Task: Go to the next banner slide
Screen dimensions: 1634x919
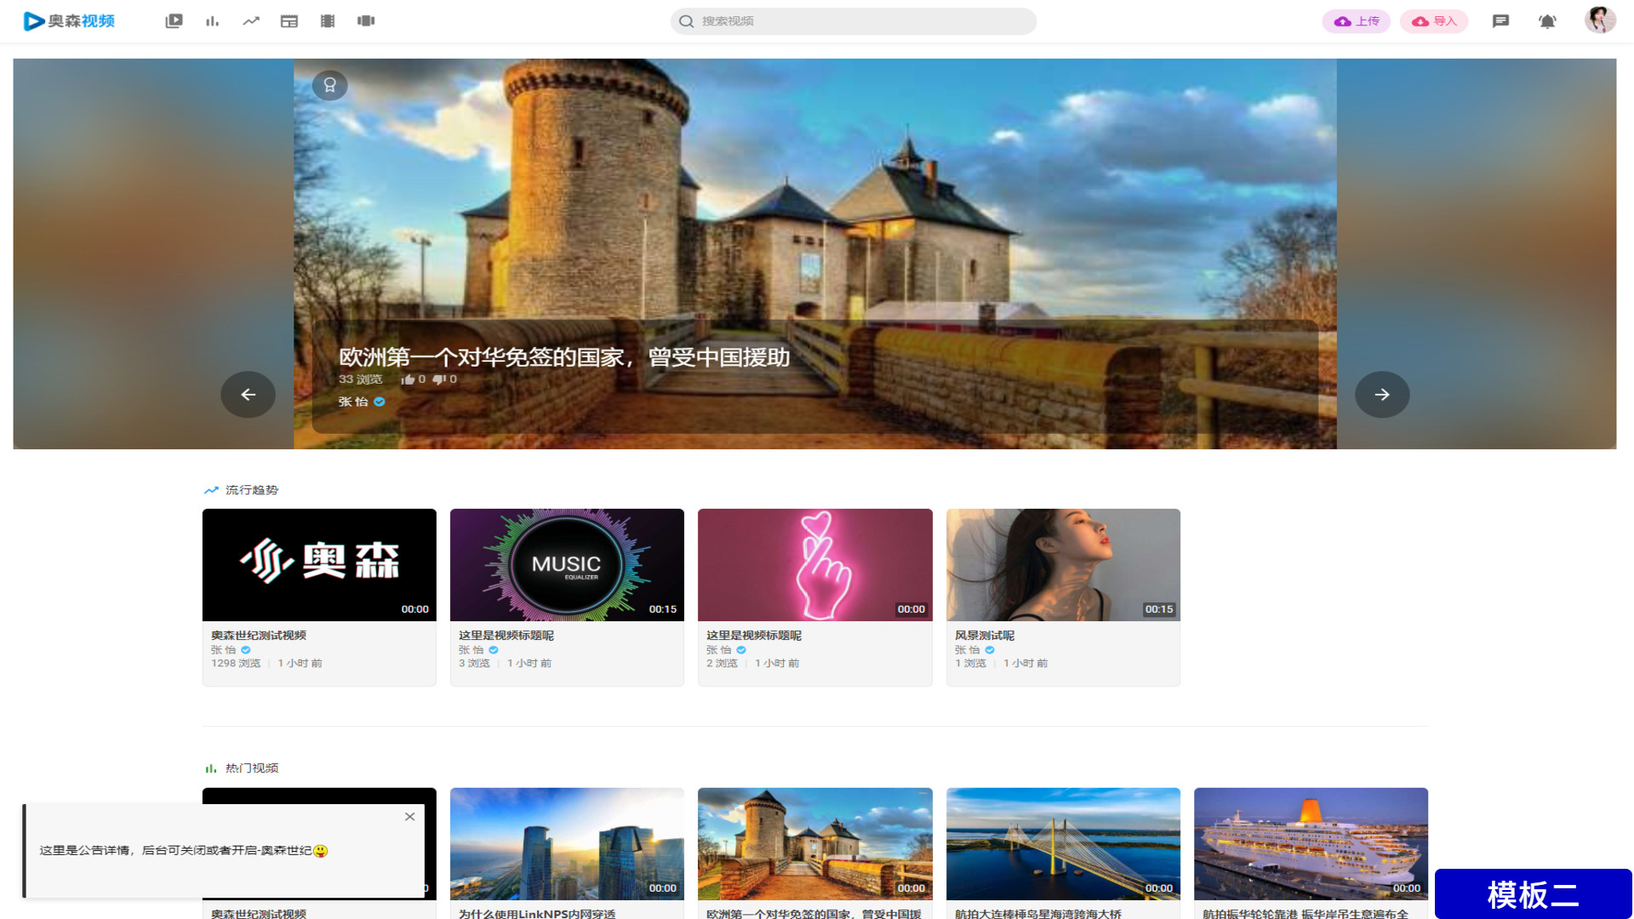Action: [x=1382, y=395]
